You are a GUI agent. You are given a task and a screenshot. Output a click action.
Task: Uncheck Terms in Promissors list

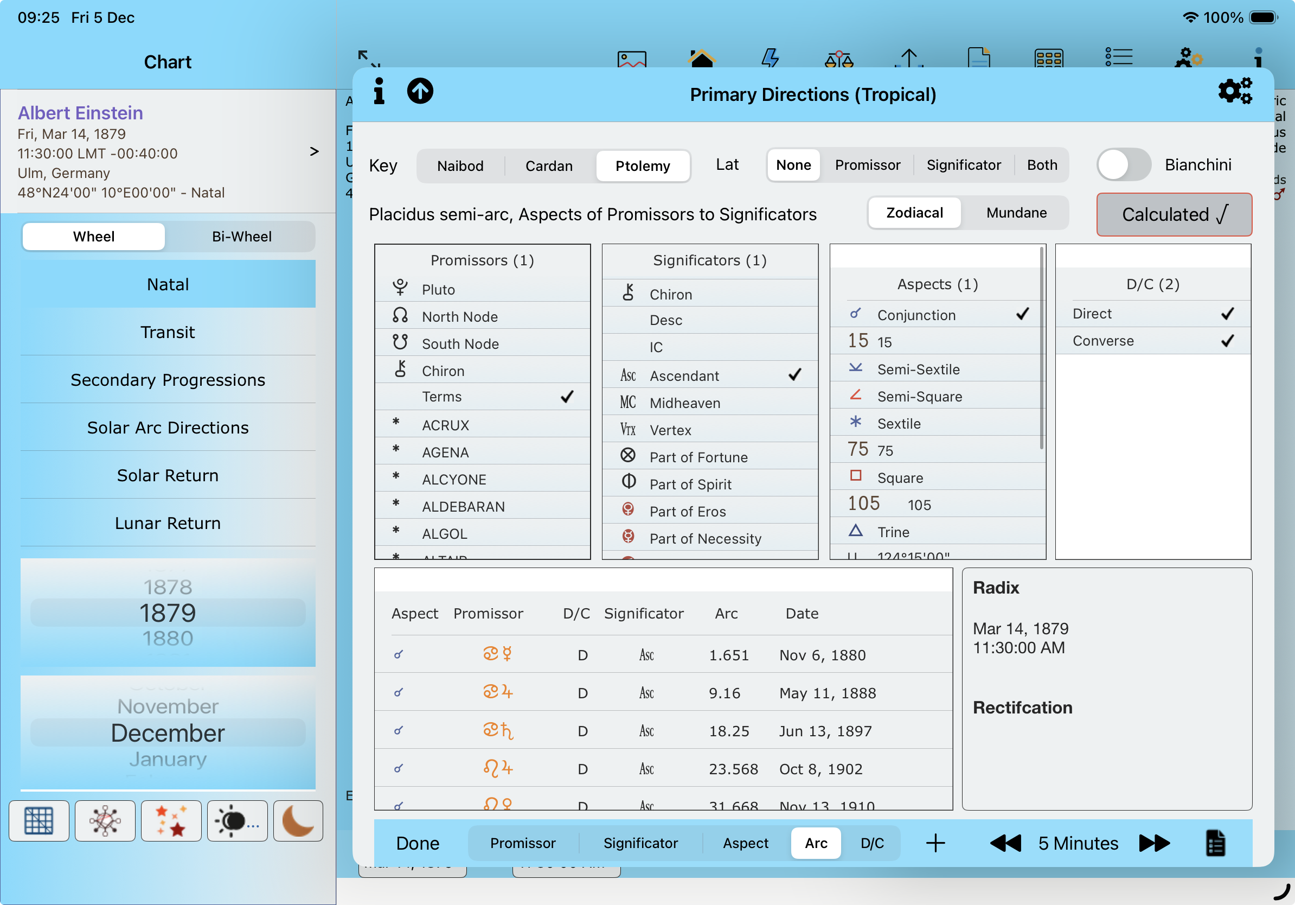tap(482, 397)
